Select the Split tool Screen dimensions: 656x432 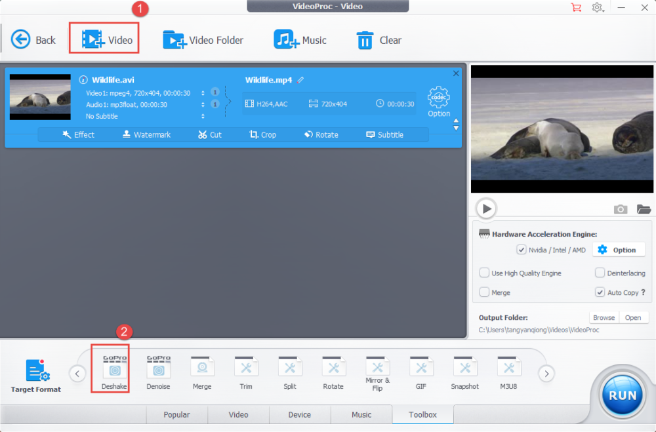point(289,373)
